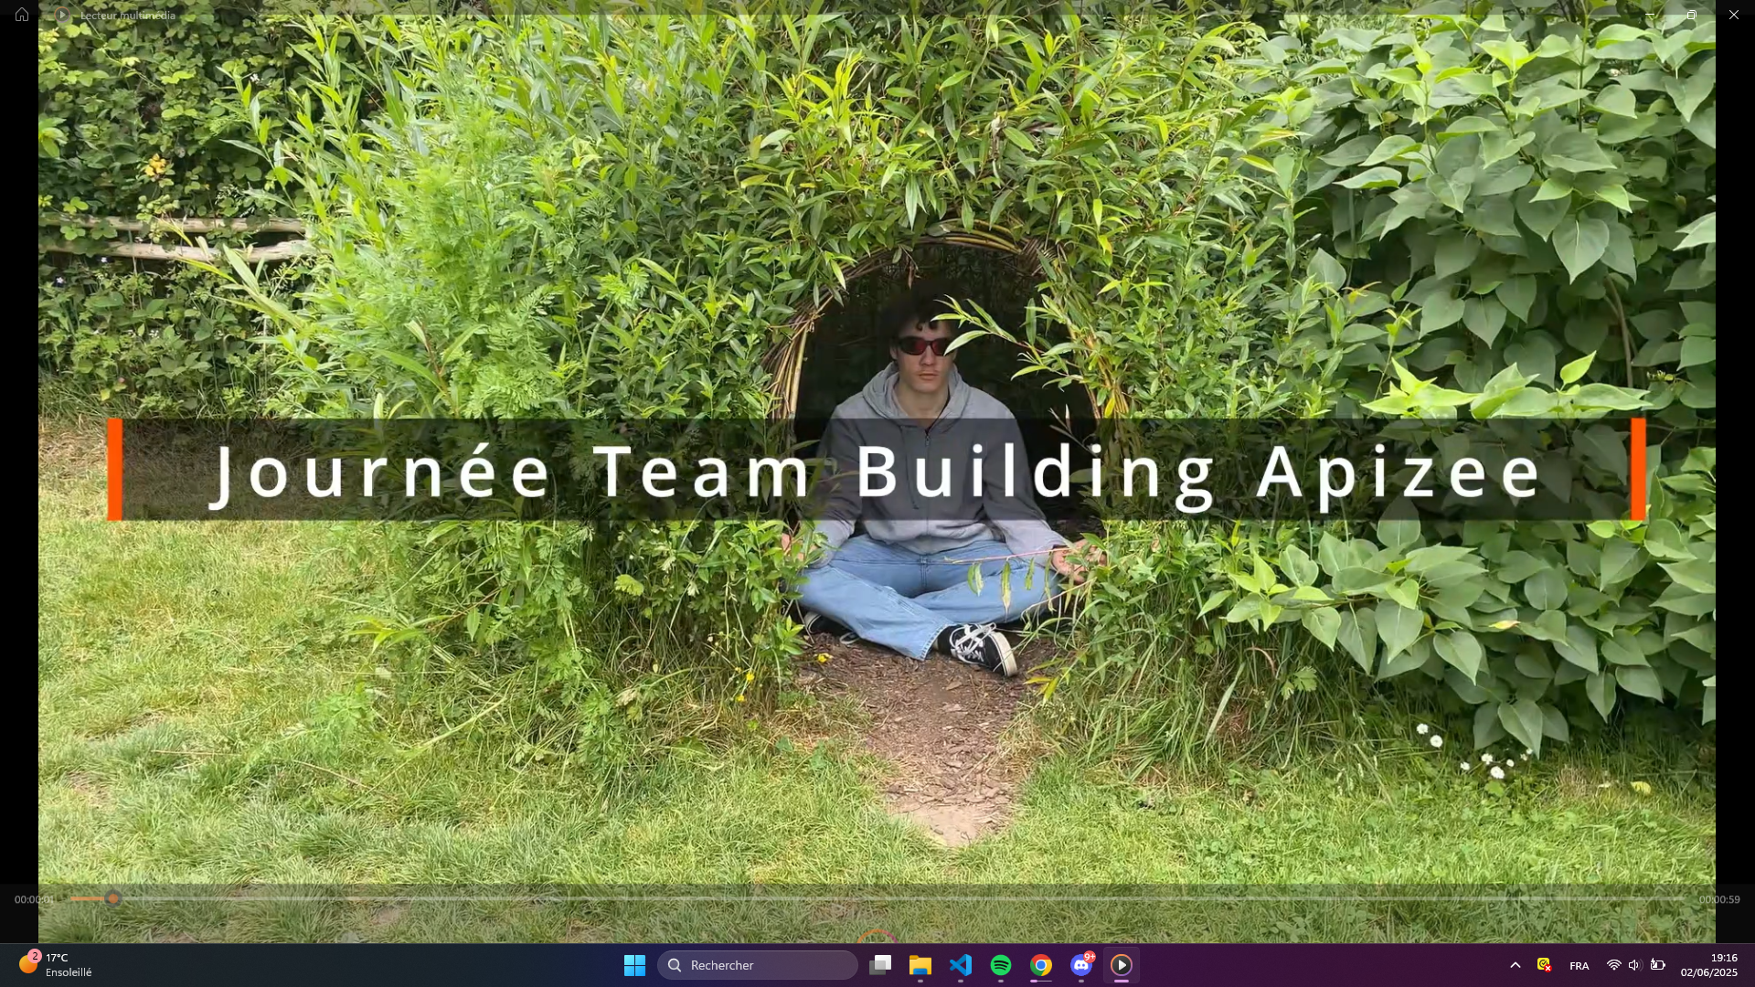The height and width of the screenshot is (987, 1755).
Task: Open the weather widget 17°C Ensoleillé
Action: 57,965
